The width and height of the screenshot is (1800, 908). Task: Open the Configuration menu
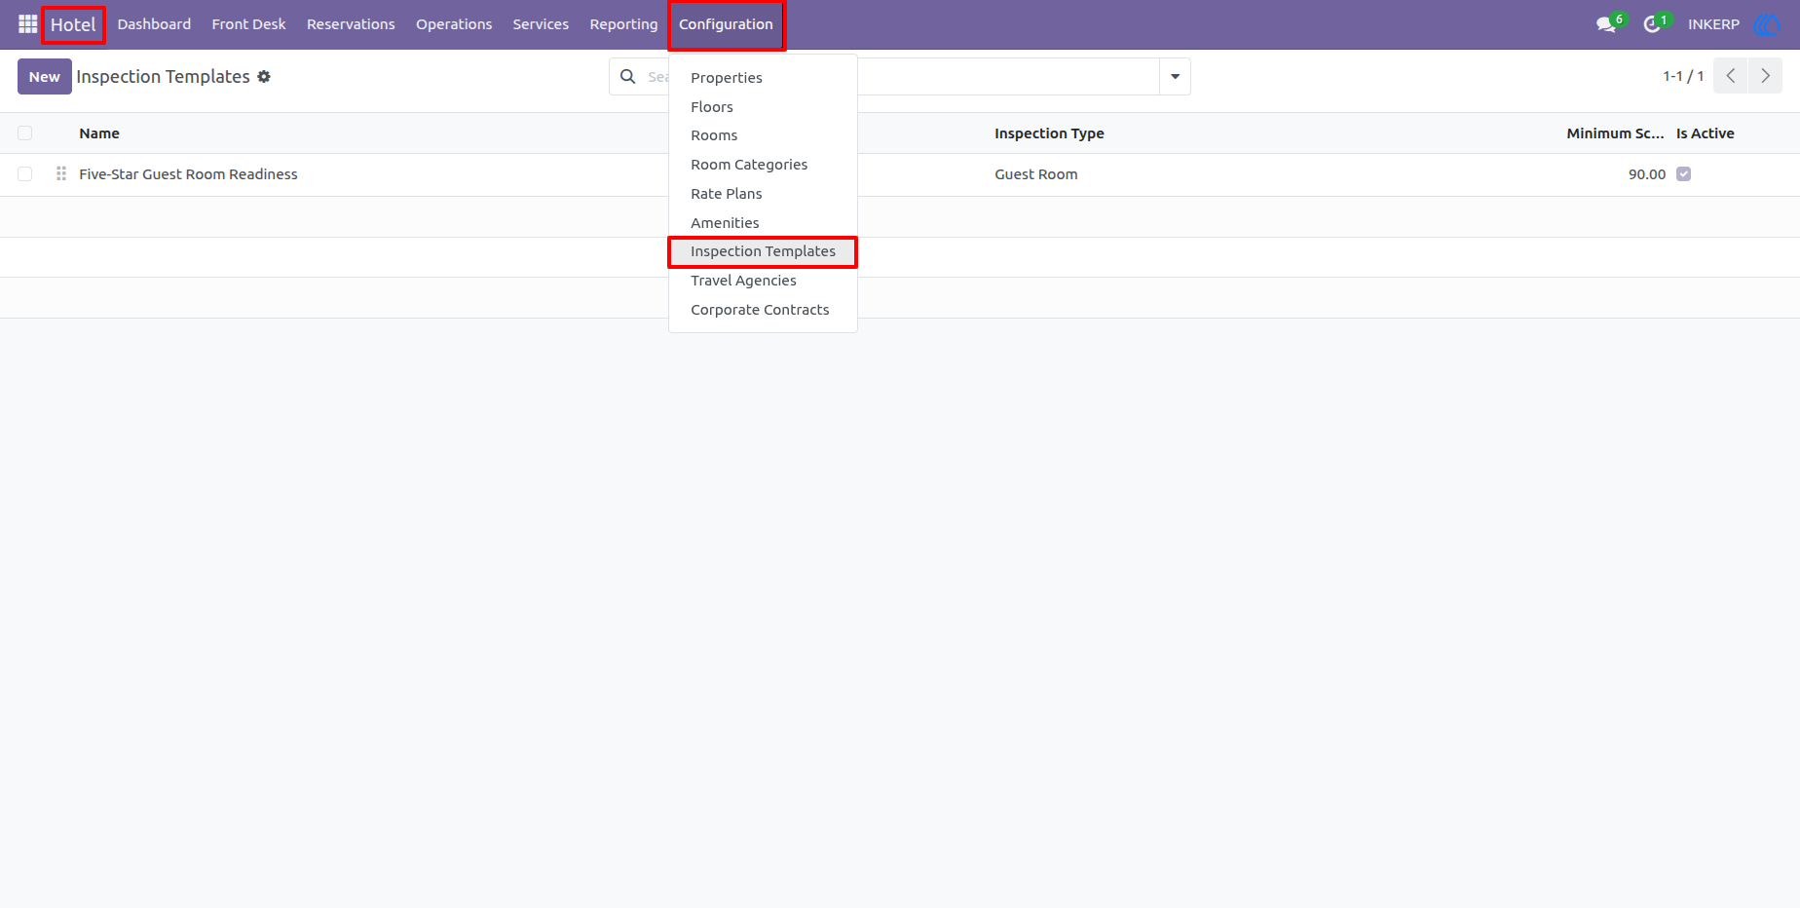(726, 24)
